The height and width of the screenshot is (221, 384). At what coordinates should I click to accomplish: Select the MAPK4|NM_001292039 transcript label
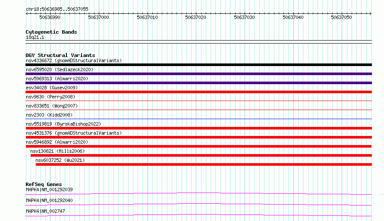[49, 189]
